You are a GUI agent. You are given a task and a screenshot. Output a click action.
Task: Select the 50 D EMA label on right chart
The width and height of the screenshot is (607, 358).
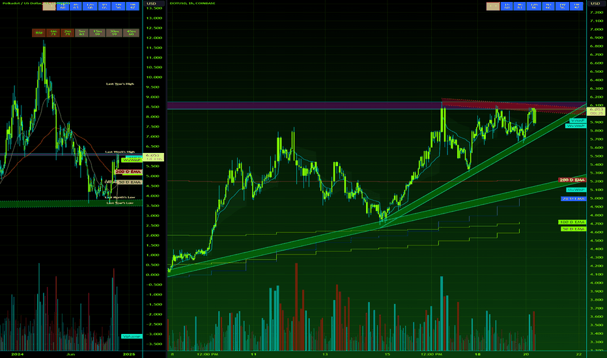573,229
